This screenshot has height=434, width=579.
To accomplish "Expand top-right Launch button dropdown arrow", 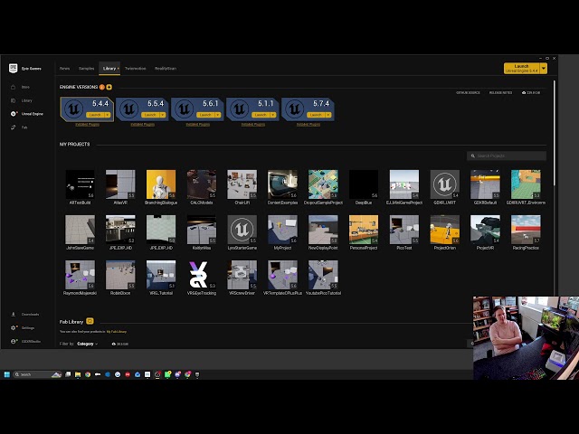I will point(544,69).
